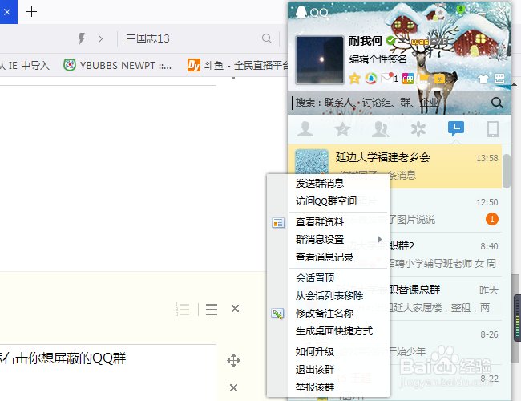Open the QQ wallet yen icon
521x401 pixels.
pos(439,79)
